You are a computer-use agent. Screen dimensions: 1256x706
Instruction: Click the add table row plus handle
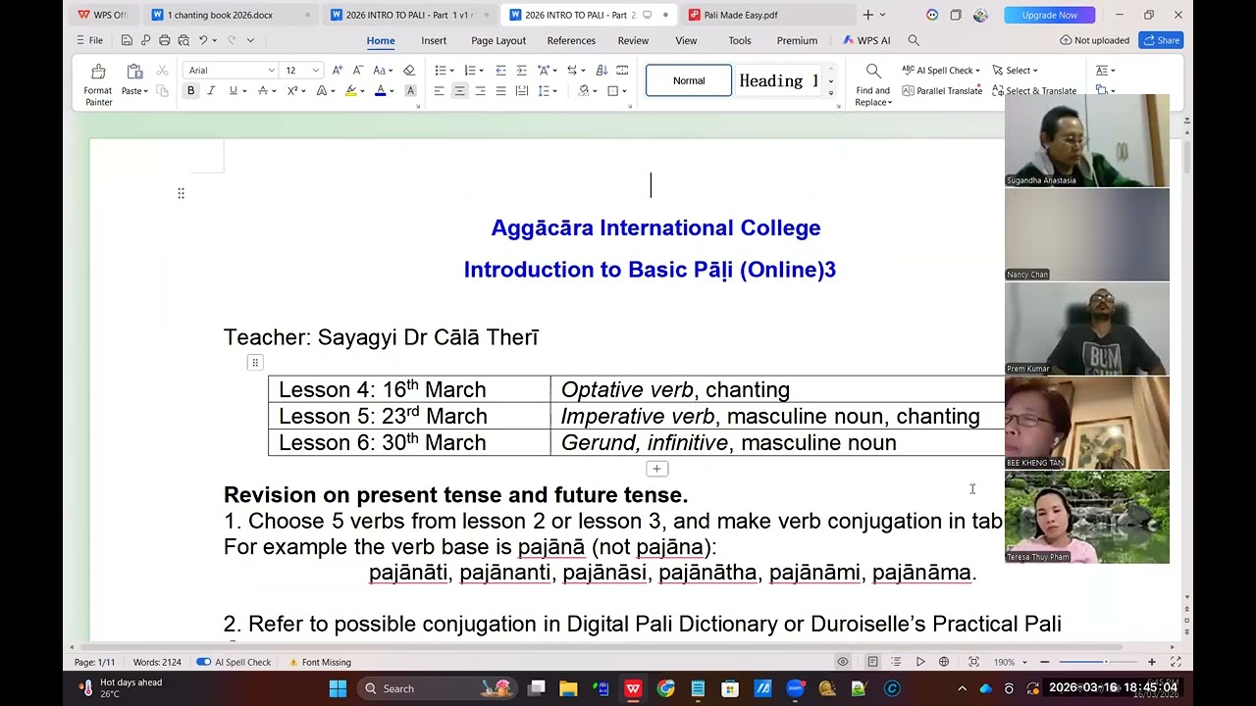656,469
